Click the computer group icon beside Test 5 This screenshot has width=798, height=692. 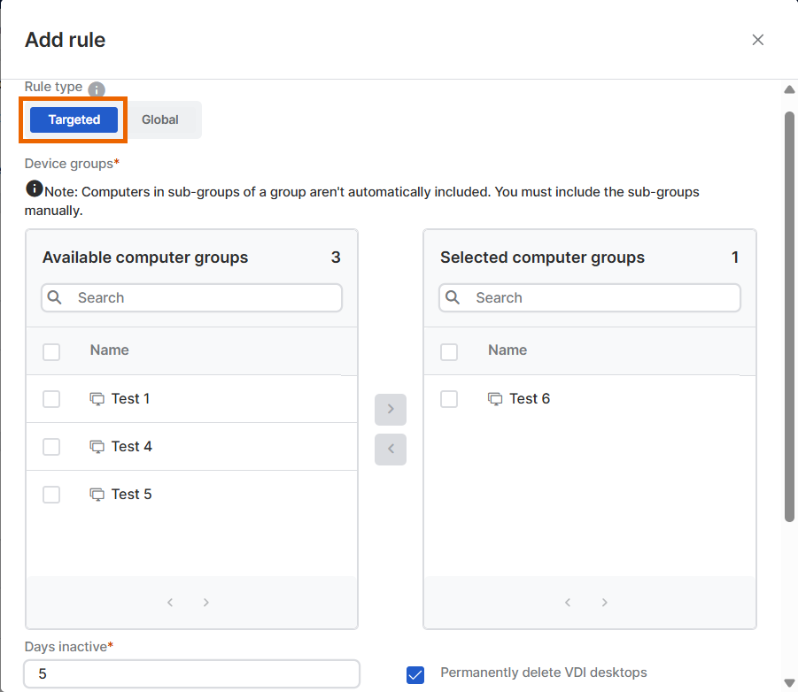click(97, 494)
